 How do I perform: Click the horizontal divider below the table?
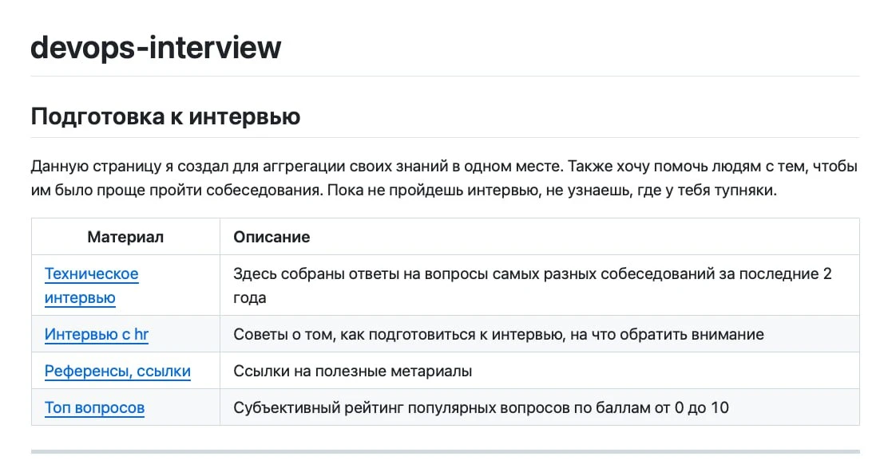[x=445, y=451]
